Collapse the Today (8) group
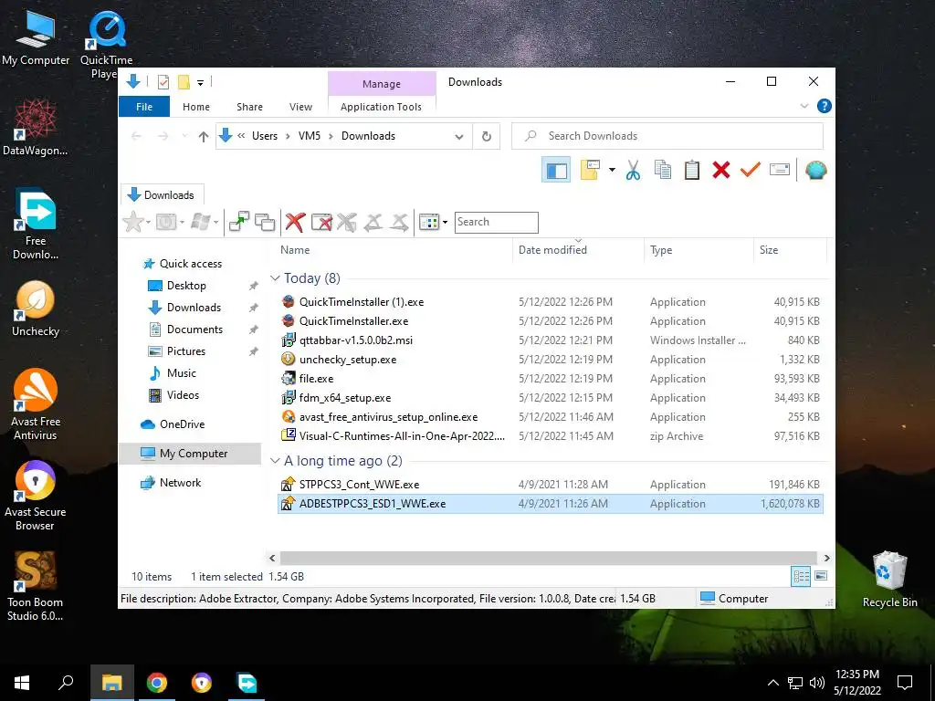 click(x=275, y=278)
